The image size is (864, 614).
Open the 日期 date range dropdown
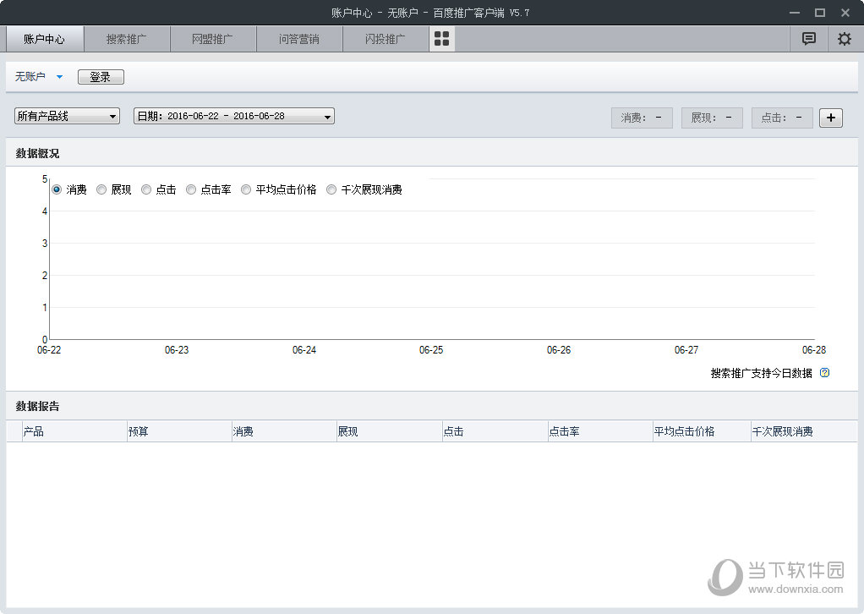tap(234, 116)
